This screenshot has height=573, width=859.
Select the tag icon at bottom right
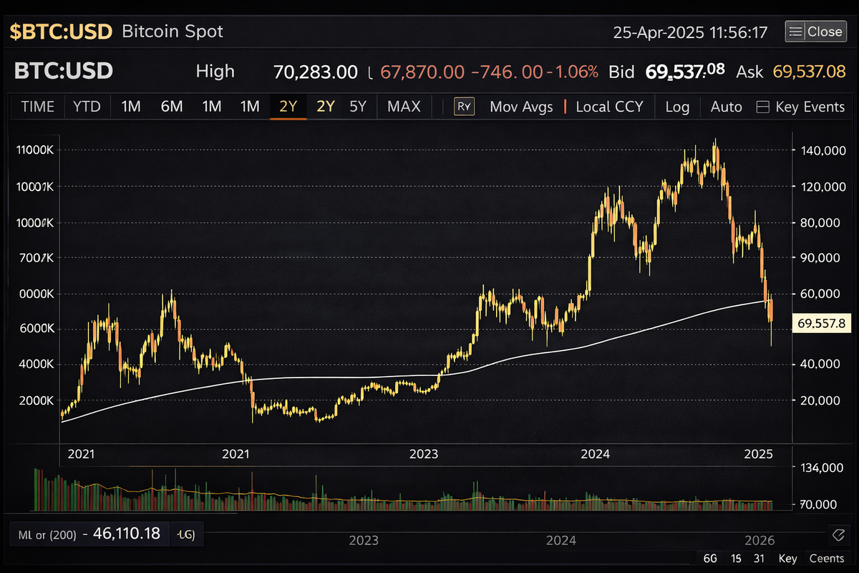click(839, 534)
